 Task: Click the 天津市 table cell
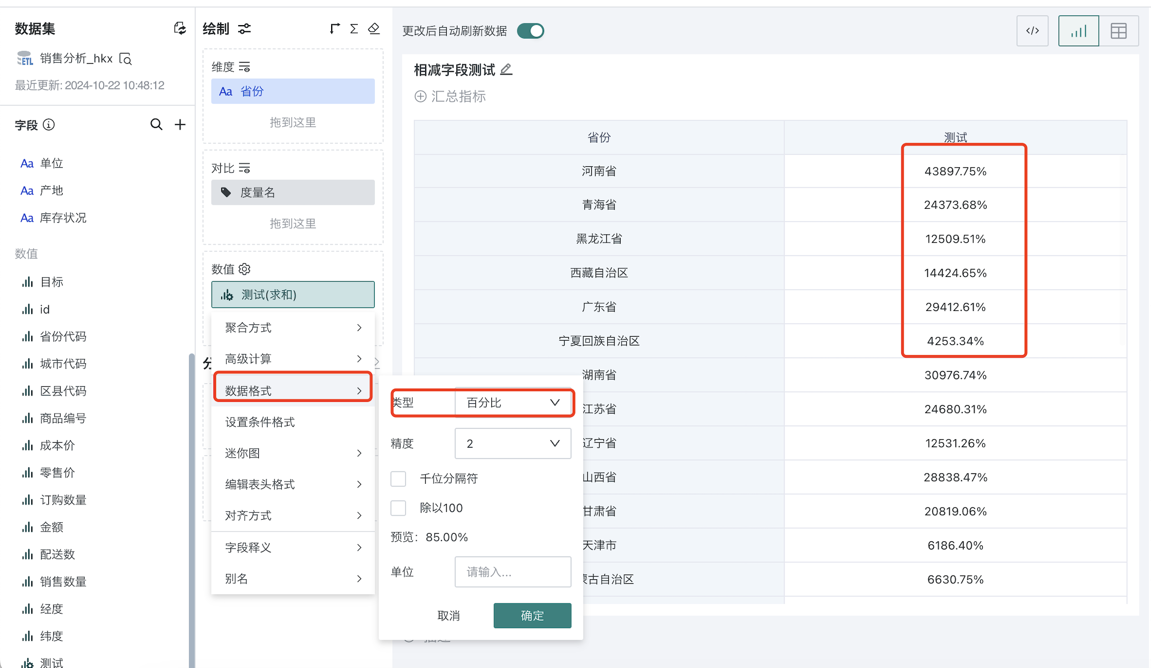(599, 545)
